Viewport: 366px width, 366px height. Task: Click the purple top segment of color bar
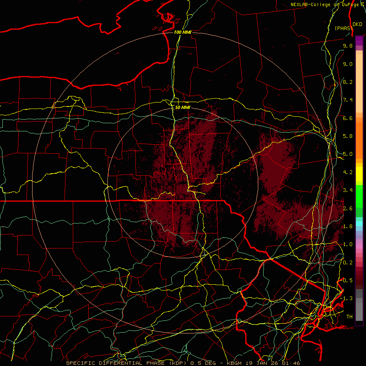tap(359, 41)
